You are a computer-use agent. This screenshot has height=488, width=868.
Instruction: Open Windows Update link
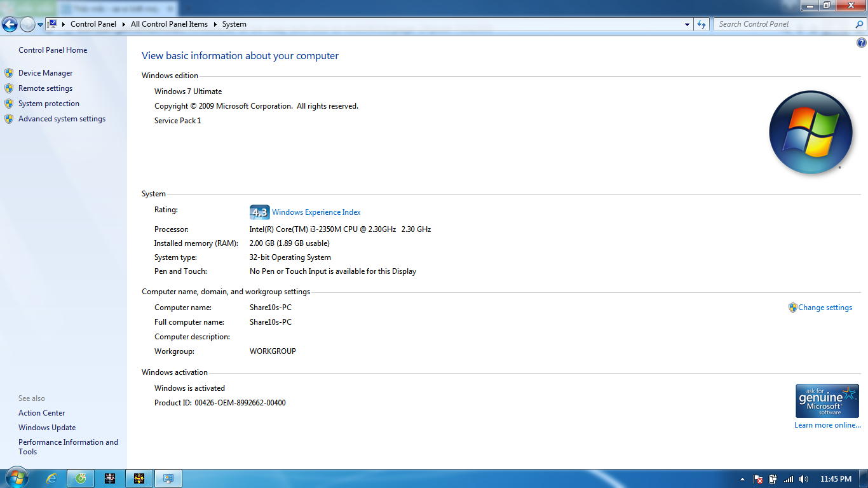point(47,428)
